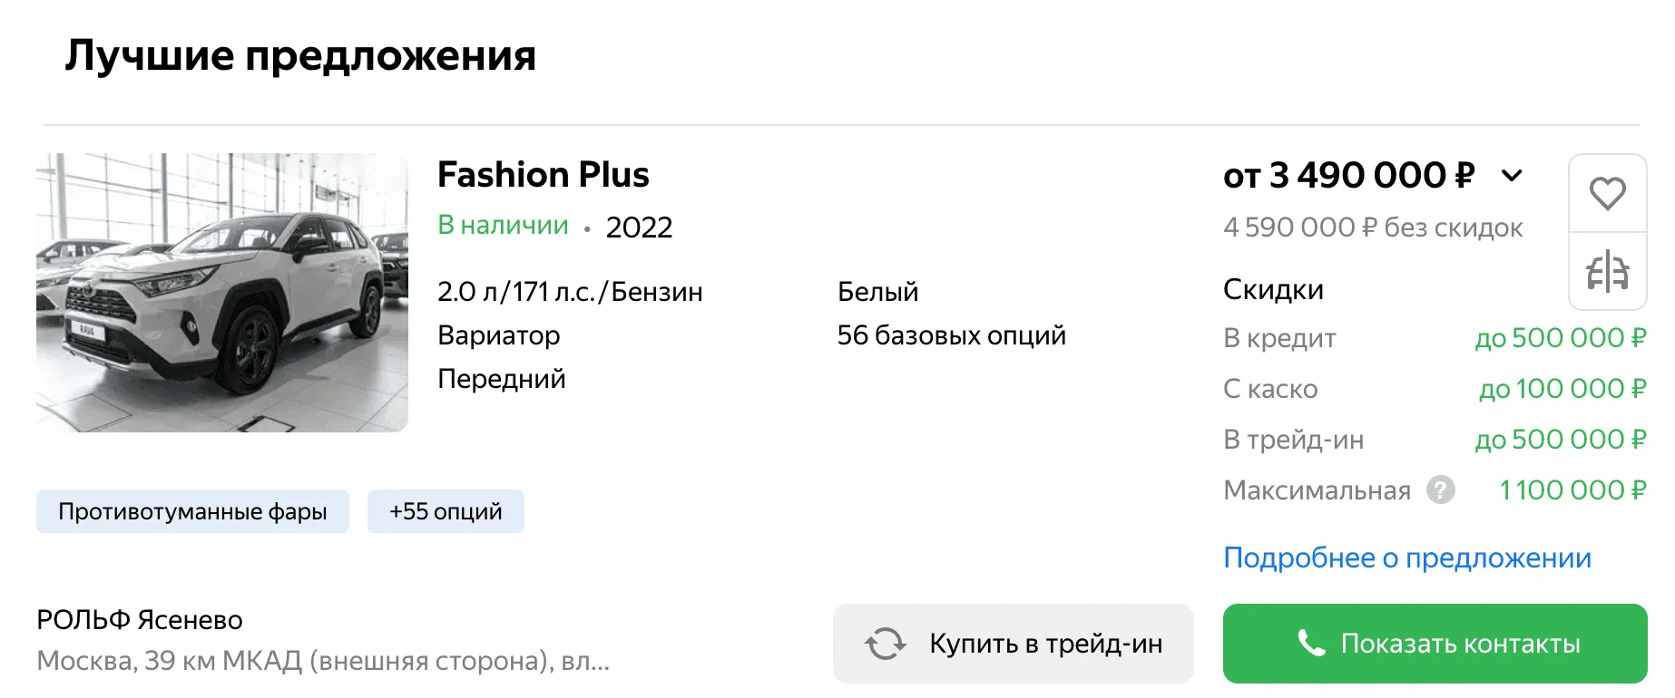The width and height of the screenshot is (1675, 698).
Task: Click the truncated Москва dealer address
Action: (323, 661)
